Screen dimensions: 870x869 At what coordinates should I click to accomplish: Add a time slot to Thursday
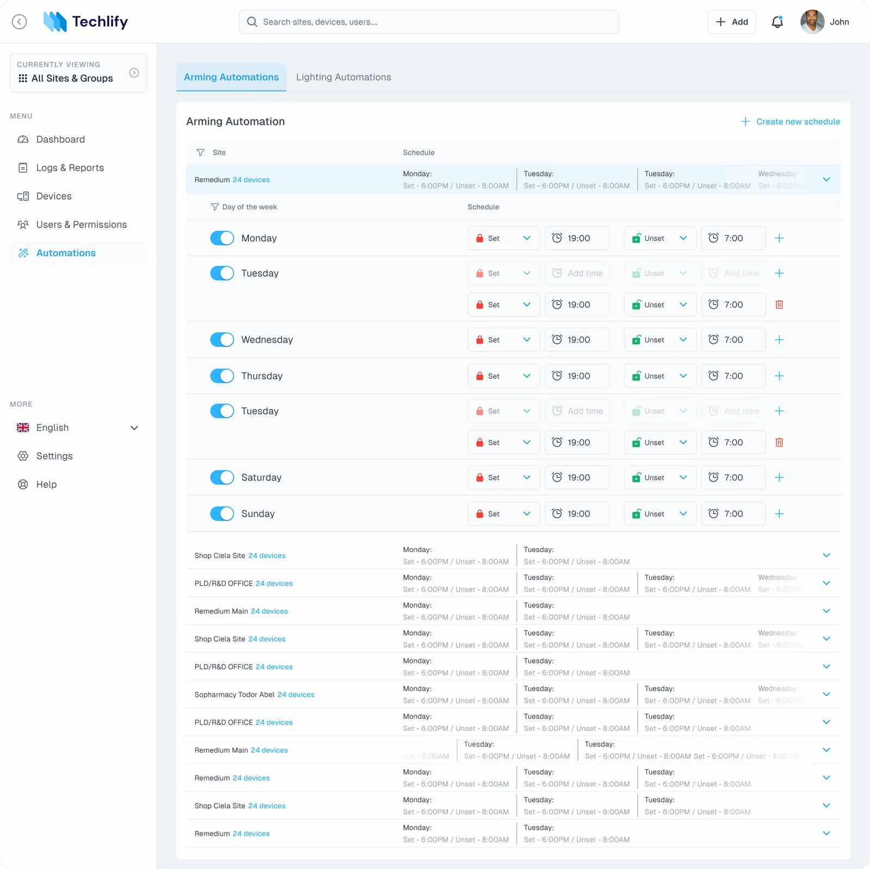click(x=779, y=376)
